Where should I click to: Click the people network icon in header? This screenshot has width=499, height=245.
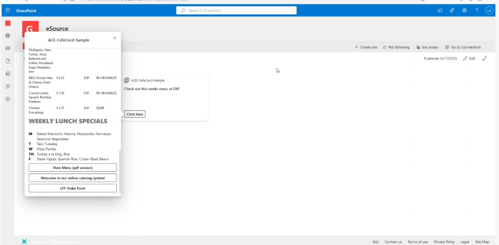[x=452, y=11]
